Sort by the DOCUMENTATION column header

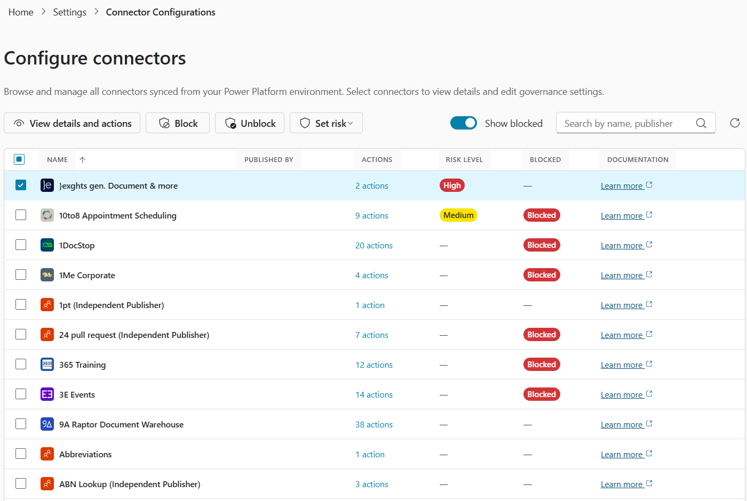638,159
